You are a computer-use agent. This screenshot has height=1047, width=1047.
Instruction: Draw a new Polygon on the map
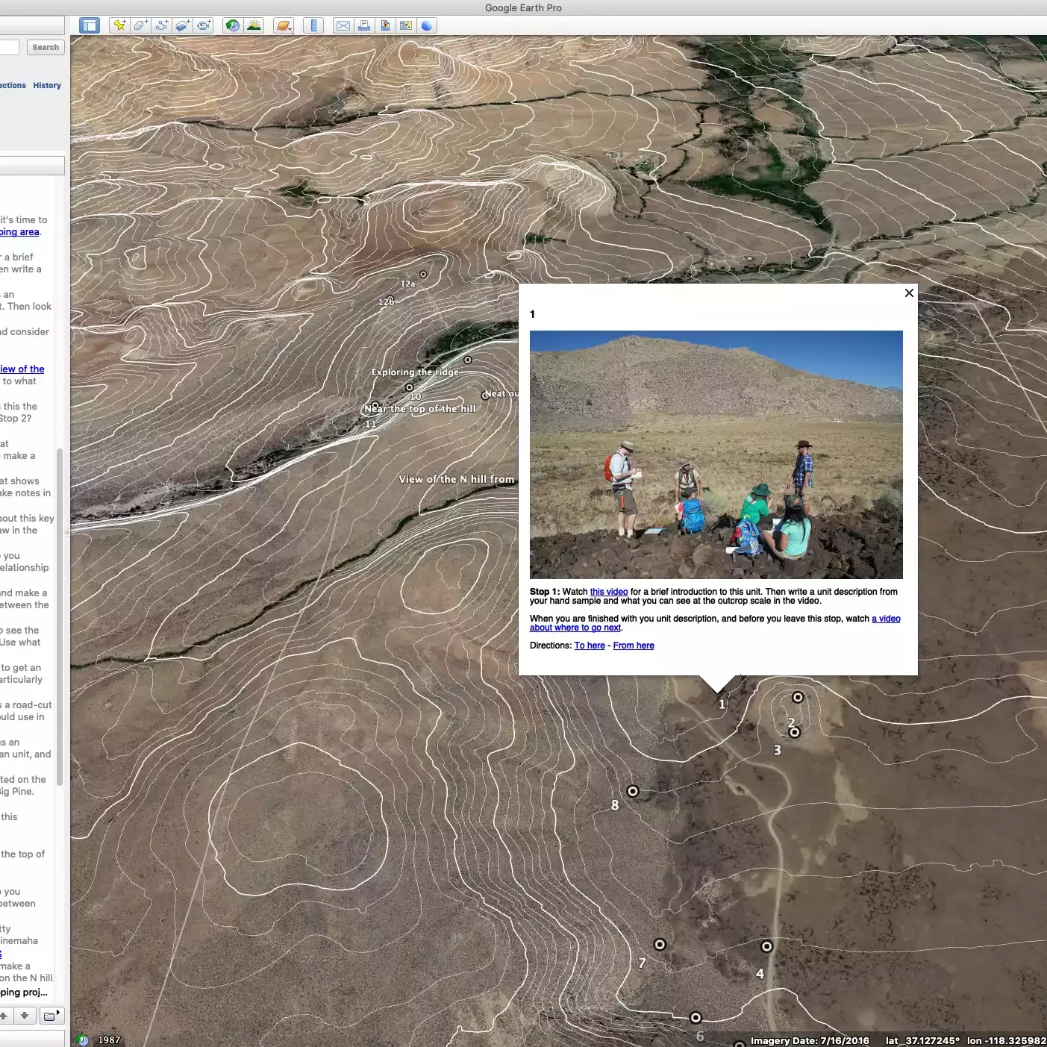[141, 25]
